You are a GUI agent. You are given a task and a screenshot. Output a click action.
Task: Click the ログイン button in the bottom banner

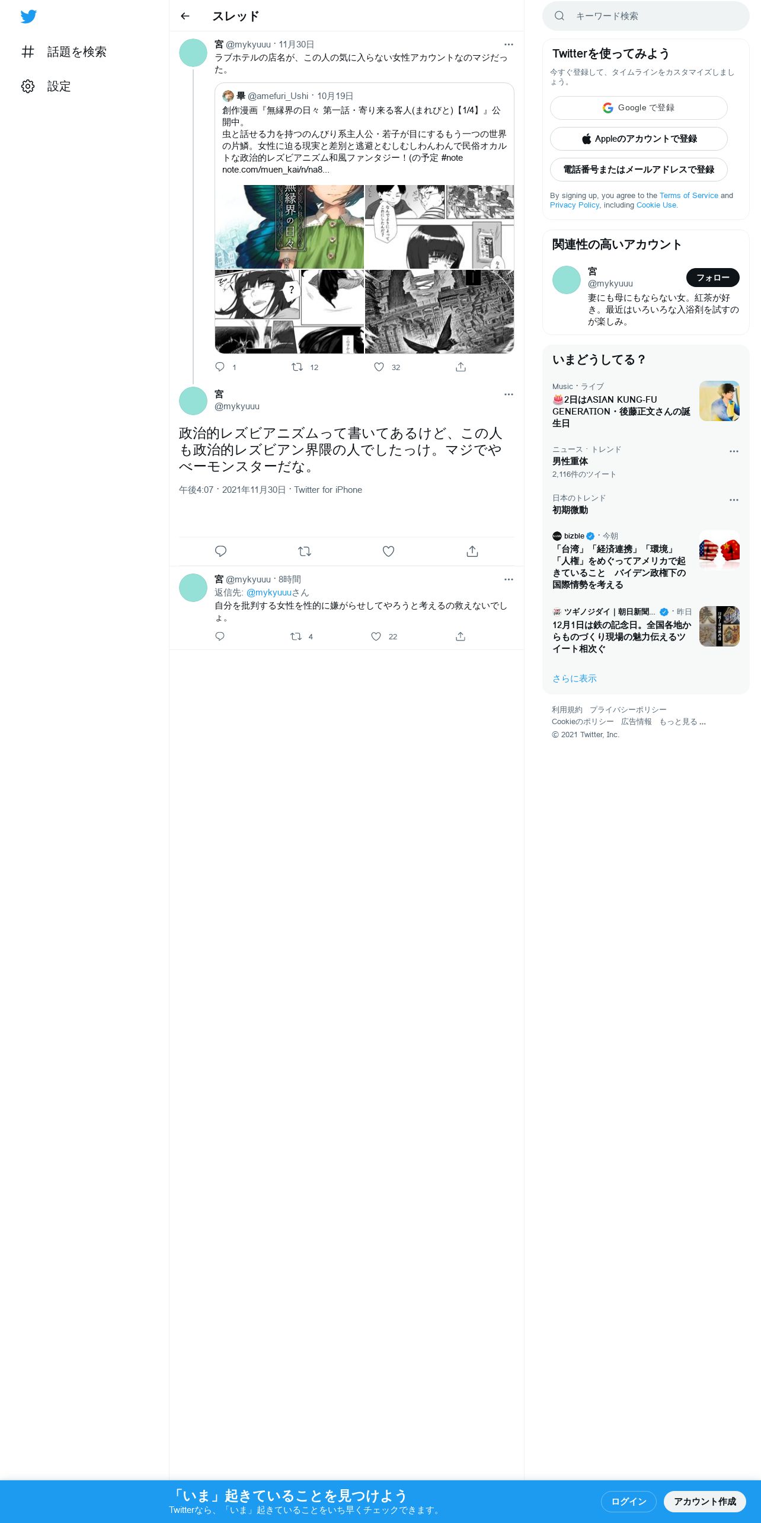coord(628,1502)
